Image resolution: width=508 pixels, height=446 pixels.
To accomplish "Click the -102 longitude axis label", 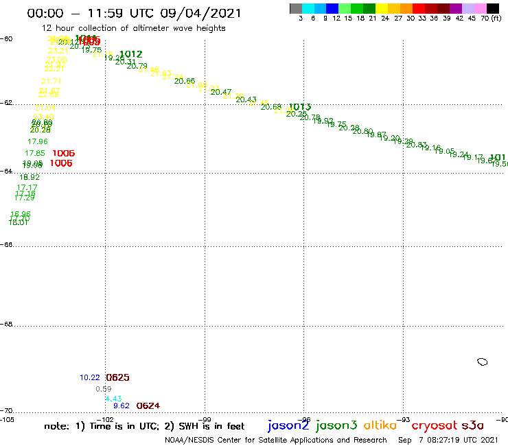I will (105, 420).
